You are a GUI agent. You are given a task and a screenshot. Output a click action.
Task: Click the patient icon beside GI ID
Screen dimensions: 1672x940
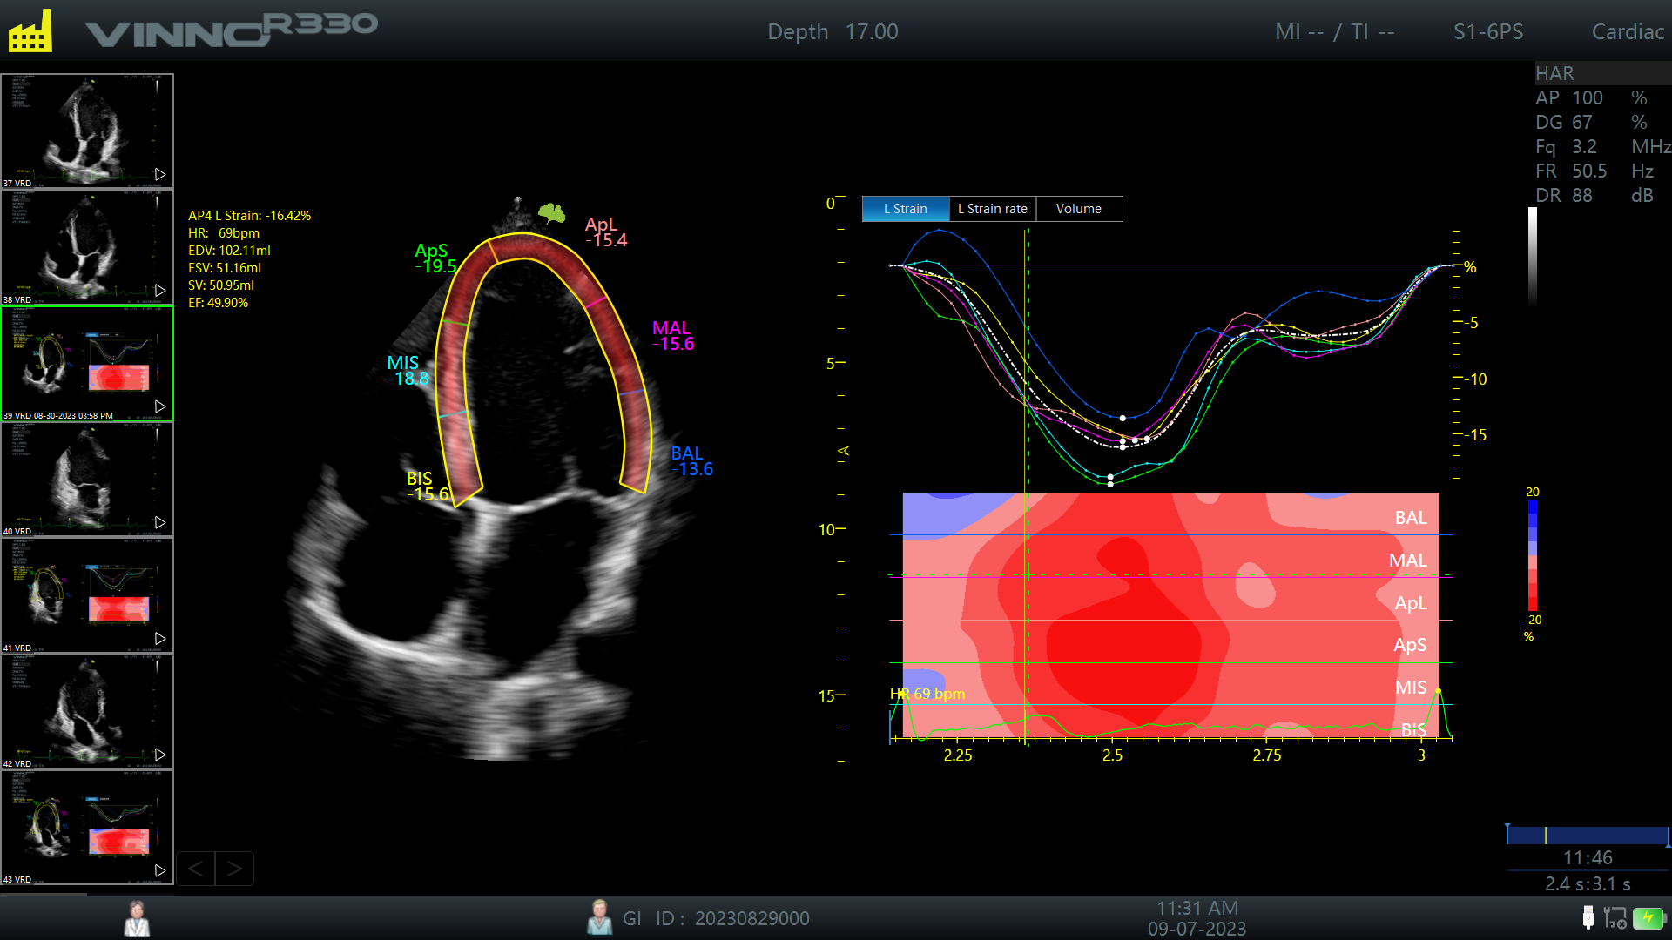[599, 918]
